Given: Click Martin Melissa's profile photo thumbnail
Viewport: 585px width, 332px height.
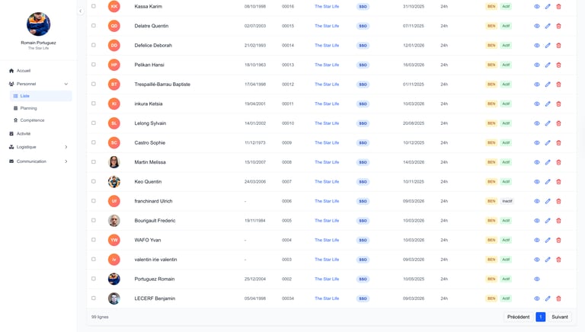Looking at the screenshot, I should click(x=114, y=162).
